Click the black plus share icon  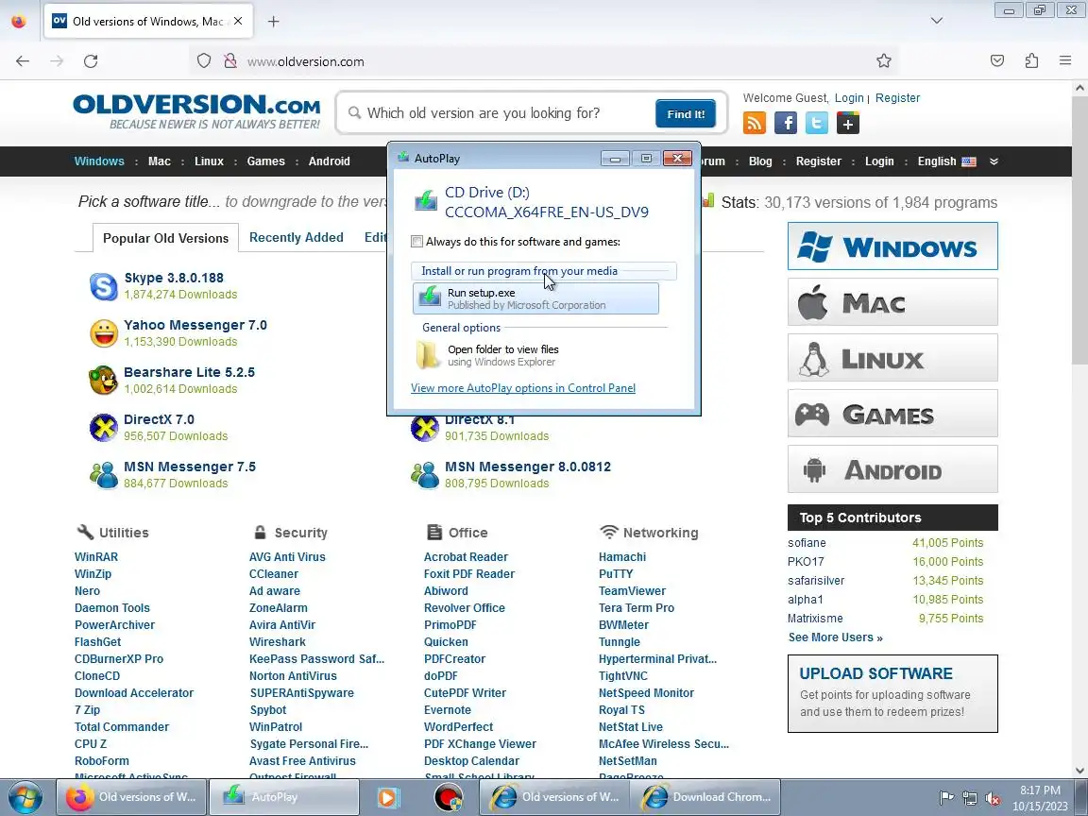point(848,123)
